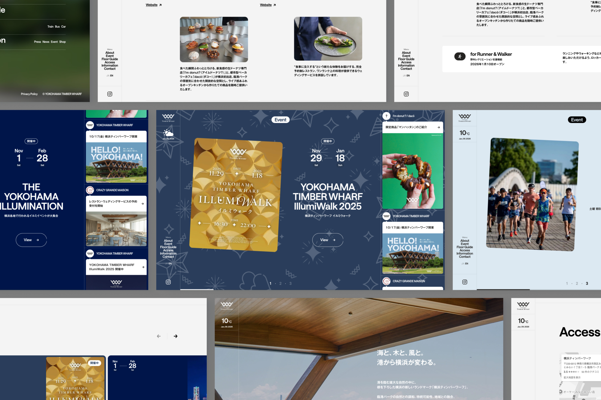Open Contact in navy sidebar menu
The width and height of the screenshot is (601, 400).
(168, 257)
